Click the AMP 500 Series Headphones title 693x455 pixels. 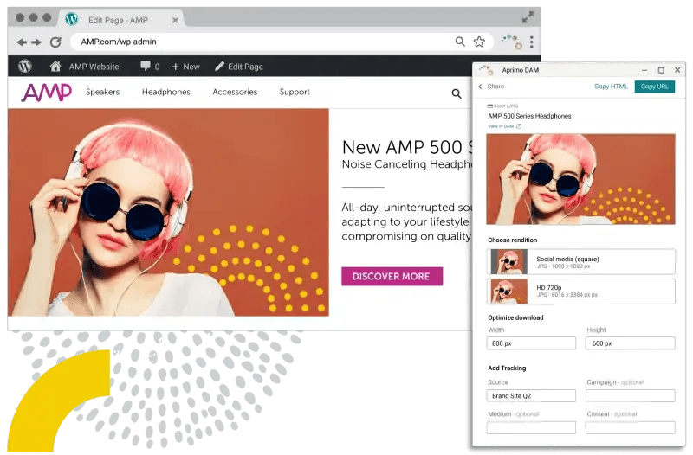coord(529,116)
